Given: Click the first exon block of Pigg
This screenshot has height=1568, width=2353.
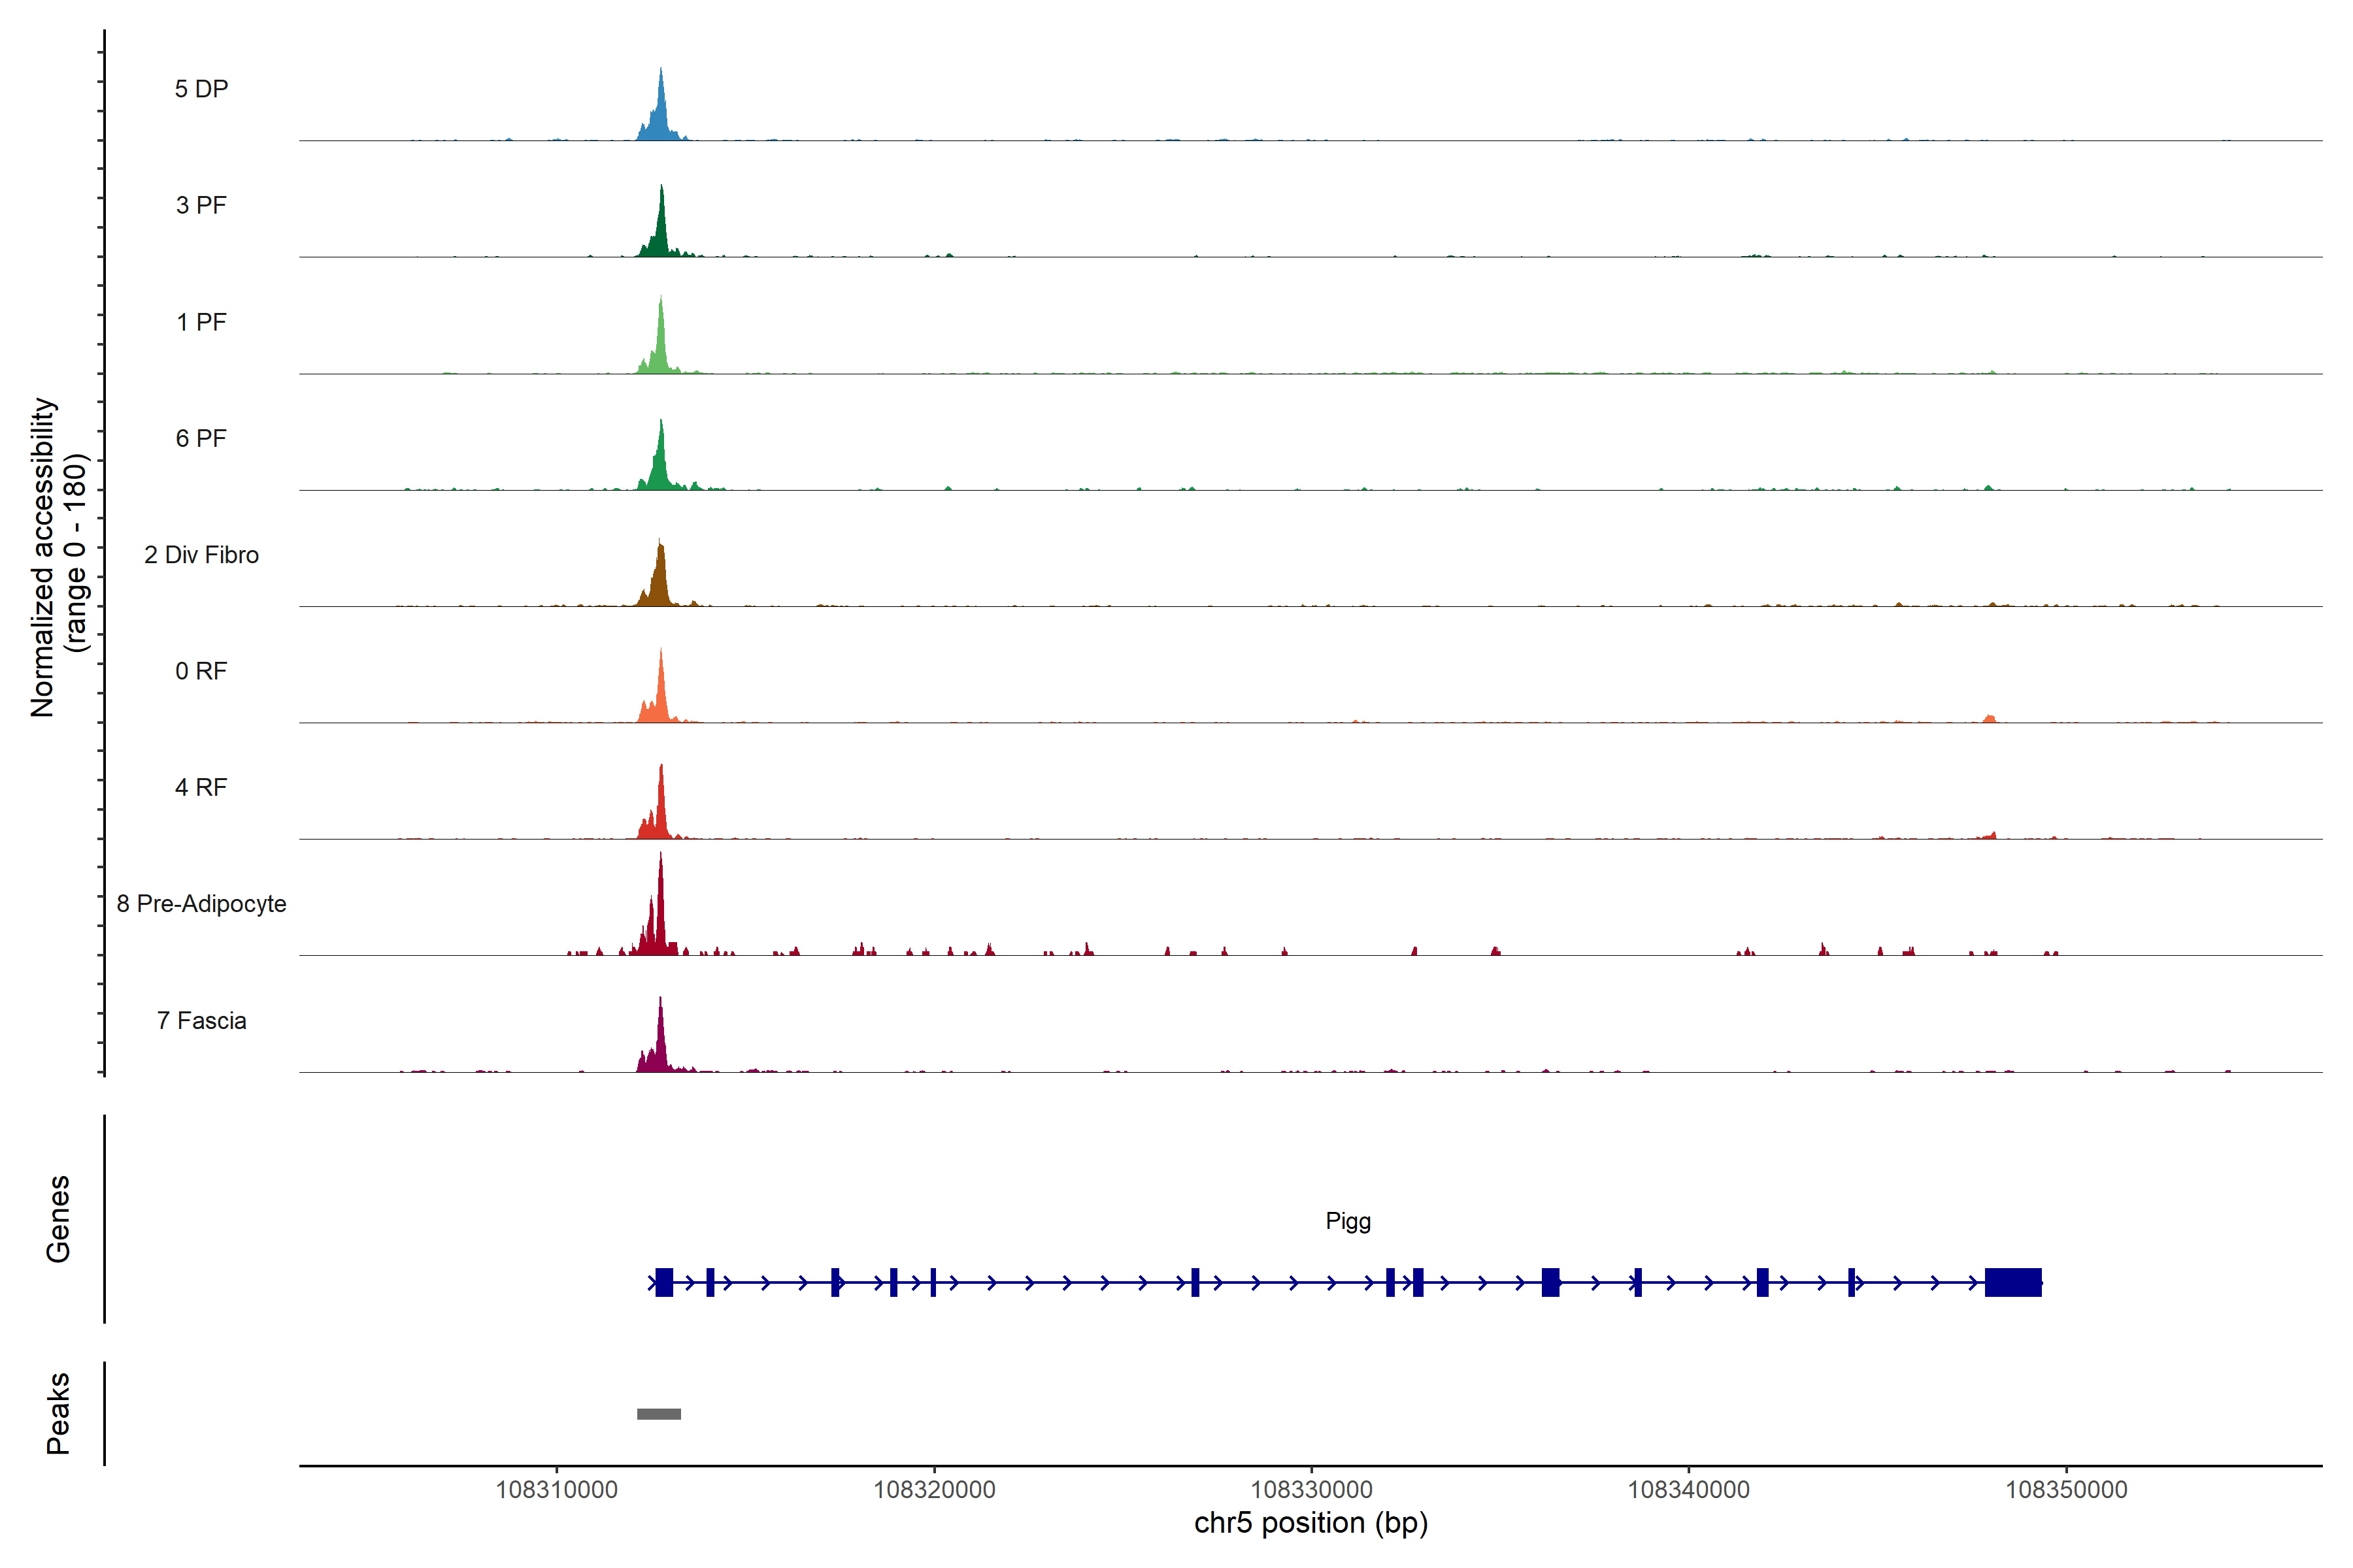Looking at the screenshot, I should (x=664, y=1282).
